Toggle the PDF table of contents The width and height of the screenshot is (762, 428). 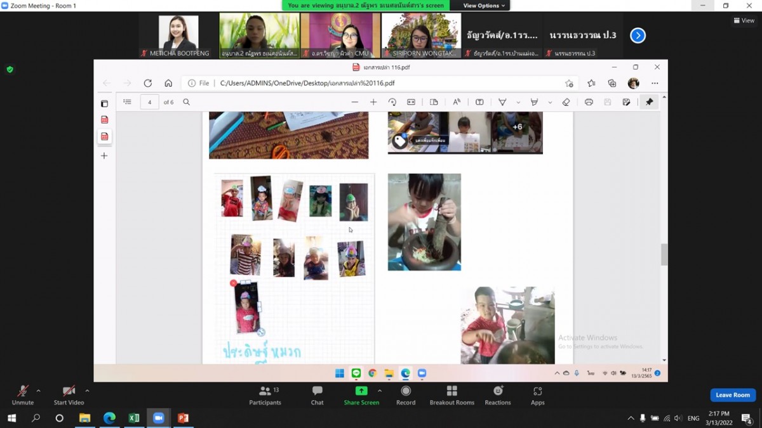point(127,102)
